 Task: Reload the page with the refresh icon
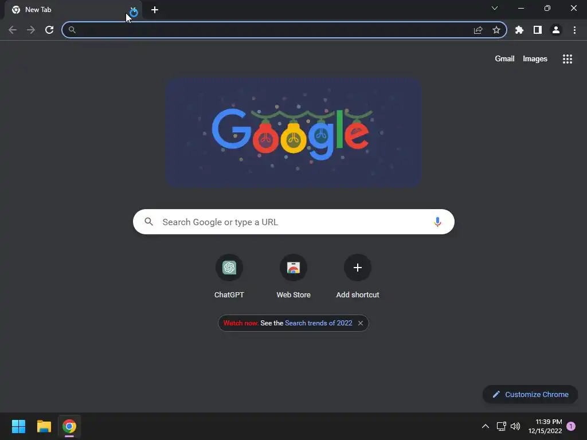[x=49, y=30]
